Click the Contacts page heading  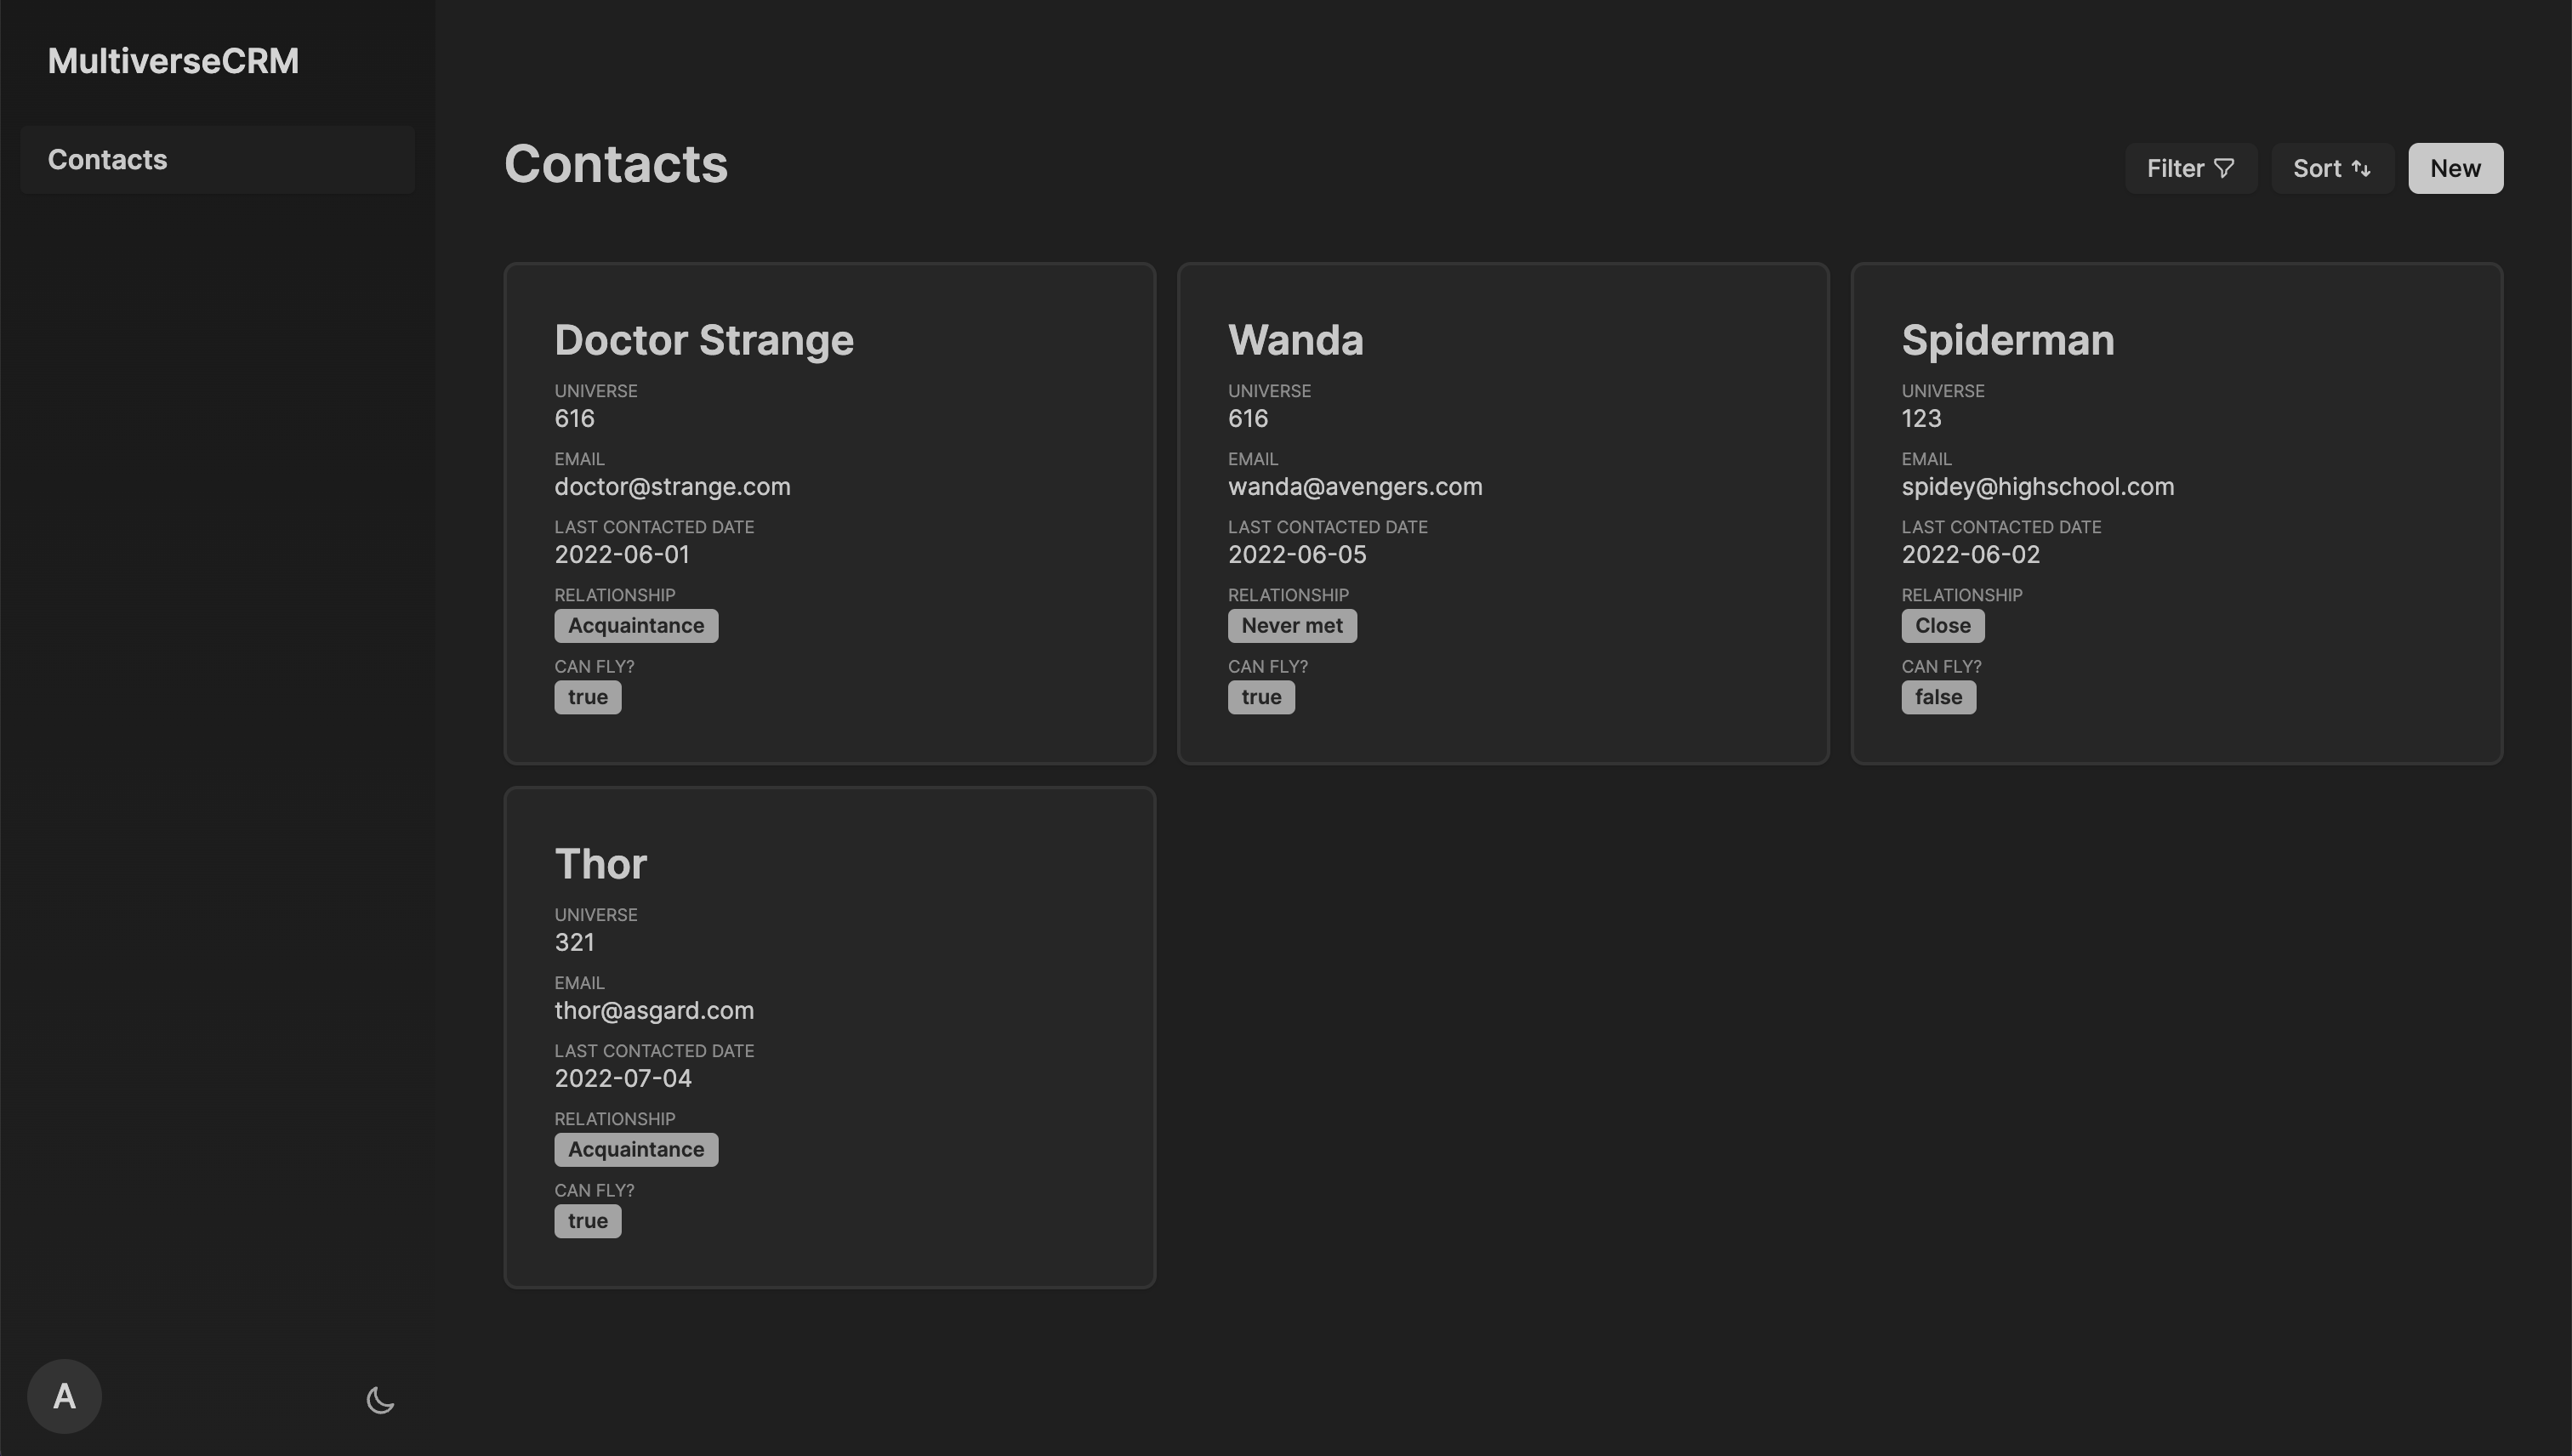tap(616, 164)
